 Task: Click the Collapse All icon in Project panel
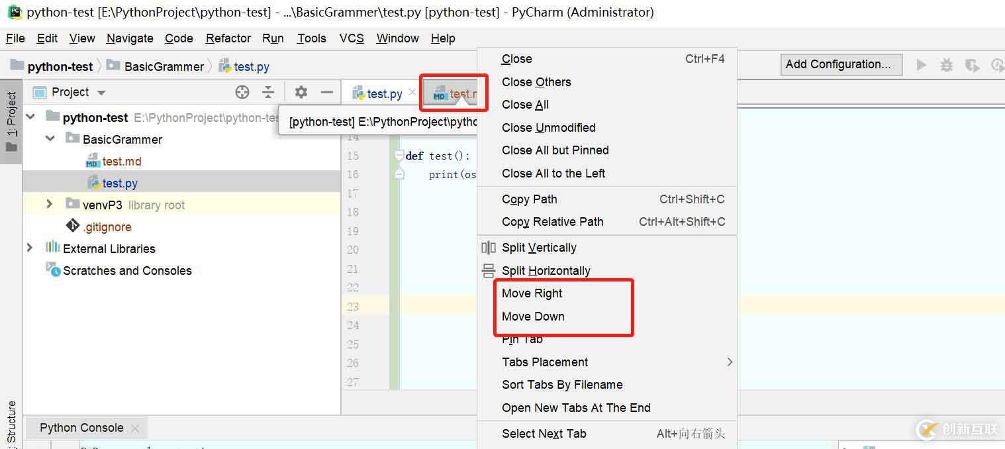point(267,92)
